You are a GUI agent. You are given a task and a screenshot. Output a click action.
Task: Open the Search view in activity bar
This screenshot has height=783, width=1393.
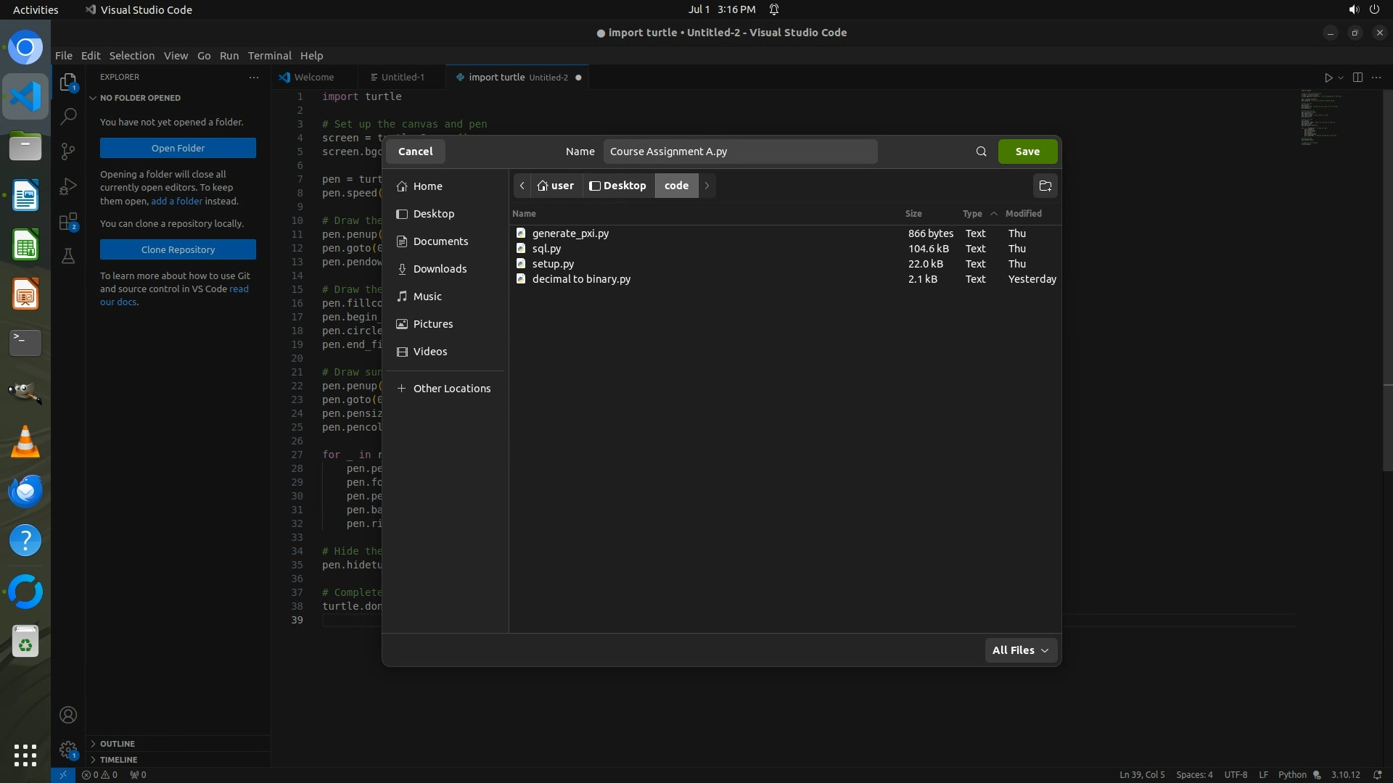[x=68, y=116]
